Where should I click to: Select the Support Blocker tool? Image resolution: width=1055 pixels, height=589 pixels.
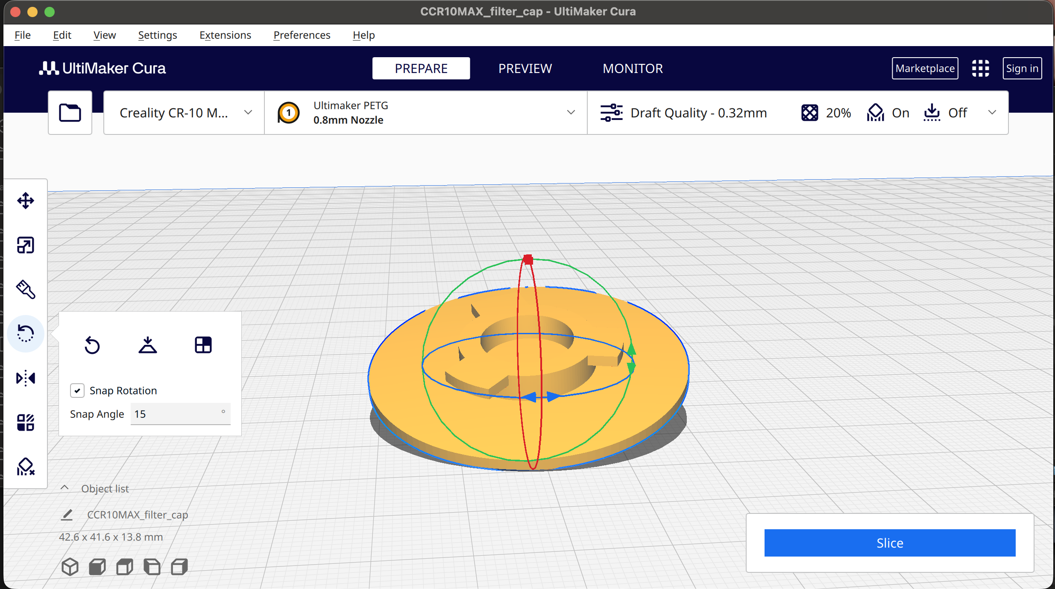pos(26,467)
